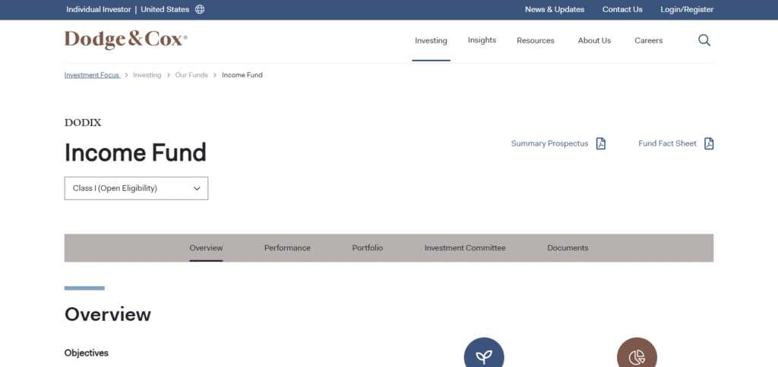Open the About Us main menu
Image resolution: width=778 pixels, height=367 pixels.
click(x=594, y=41)
